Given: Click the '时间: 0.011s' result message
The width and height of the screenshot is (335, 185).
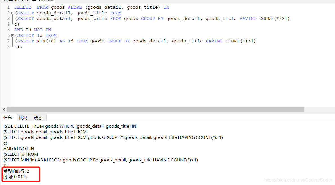Looking at the screenshot, I should [x=15, y=177].
